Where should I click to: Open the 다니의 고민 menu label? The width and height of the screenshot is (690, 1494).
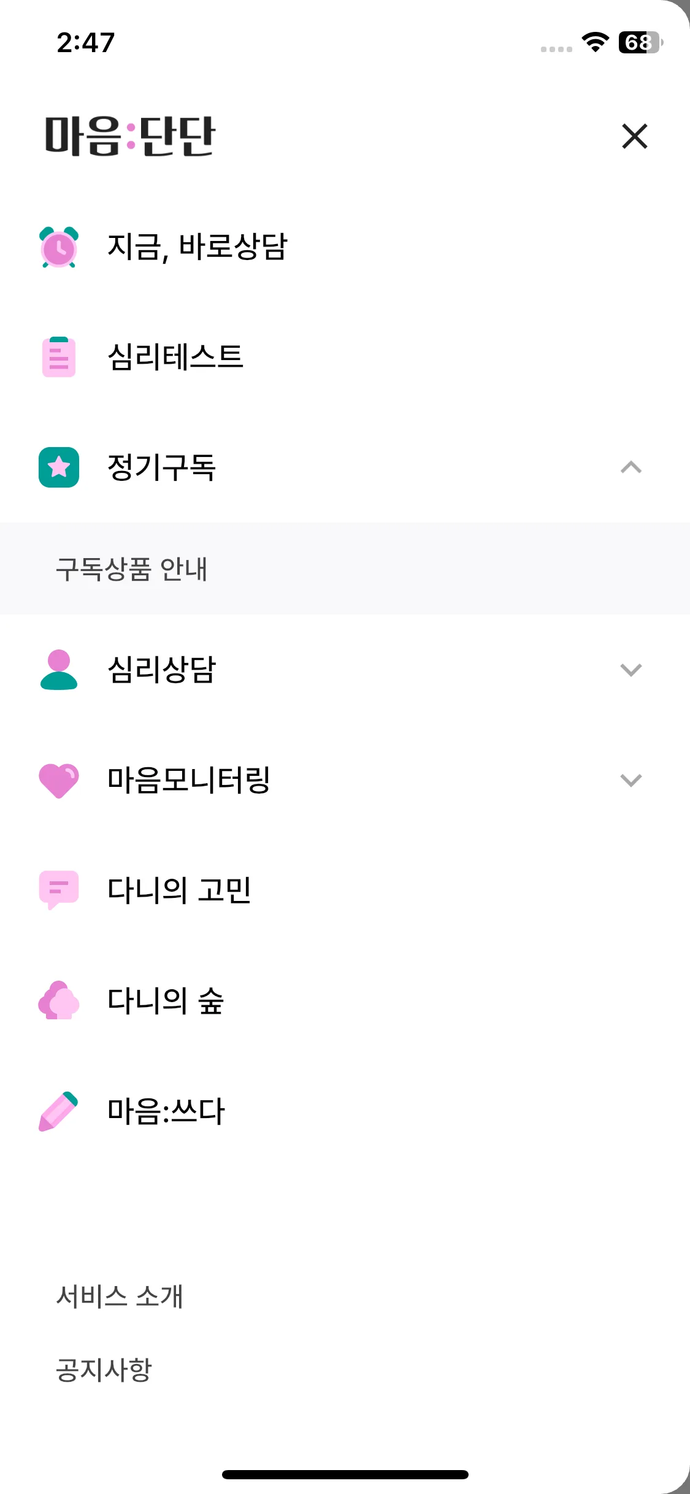coord(179,890)
